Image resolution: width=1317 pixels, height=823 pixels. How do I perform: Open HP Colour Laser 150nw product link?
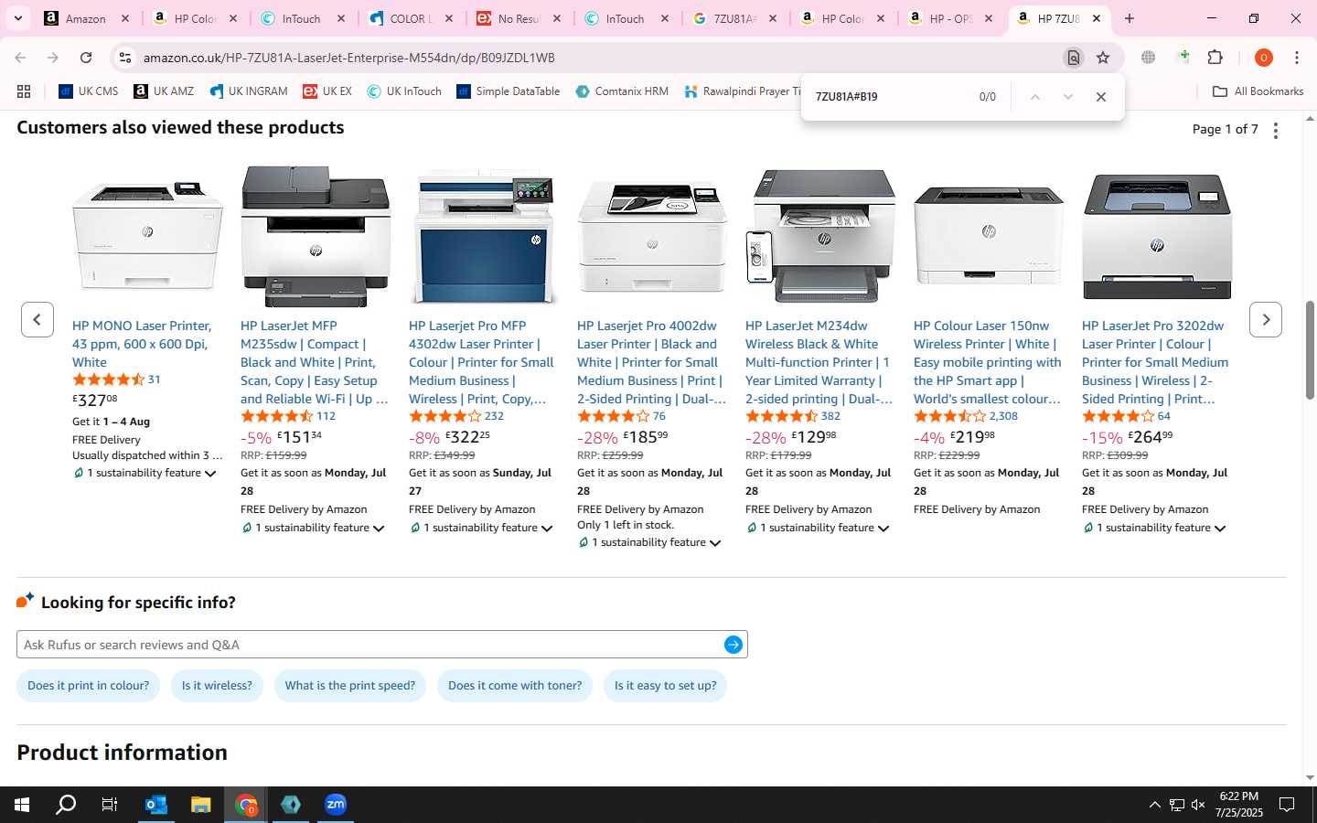[x=988, y=362]
